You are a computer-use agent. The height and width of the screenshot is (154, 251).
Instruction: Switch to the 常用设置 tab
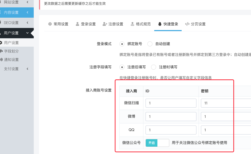click(58, 24)
